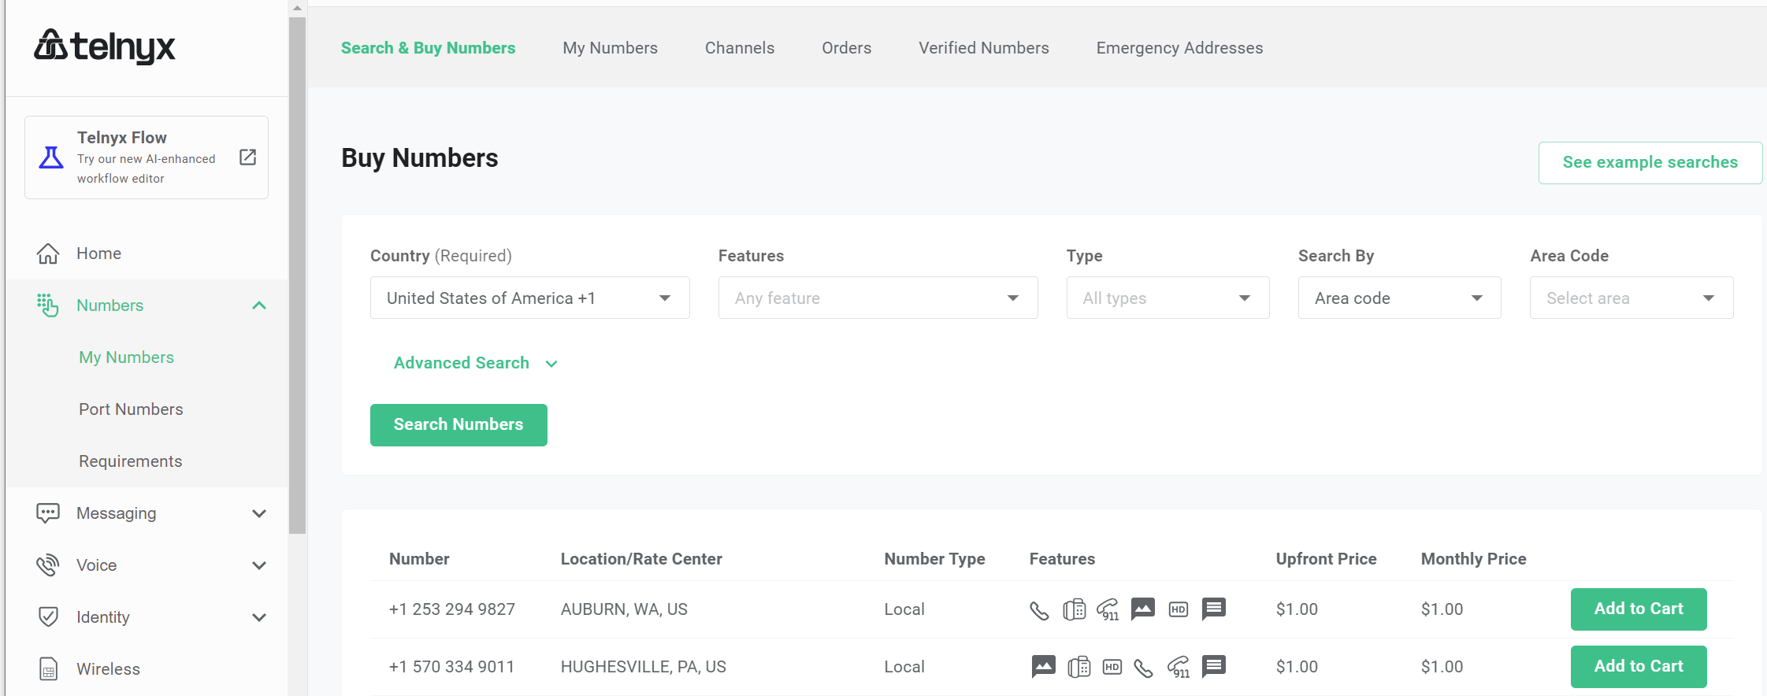Open the Type 'All types' dropdown

pyautogui.click(x=1167, y=298)
